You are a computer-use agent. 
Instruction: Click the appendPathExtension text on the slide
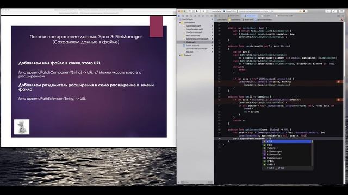pyautogui.click(x=52, y=99)
